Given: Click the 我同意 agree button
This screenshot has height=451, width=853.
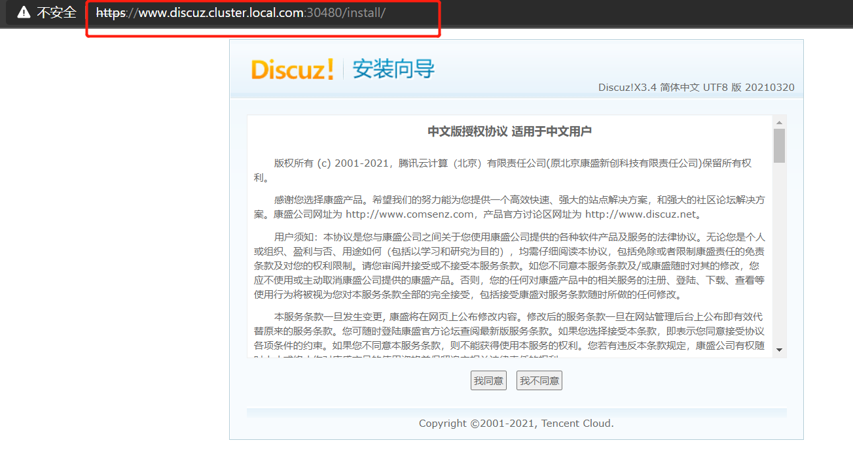Looking at the screenshot, I should pos(488,380).
